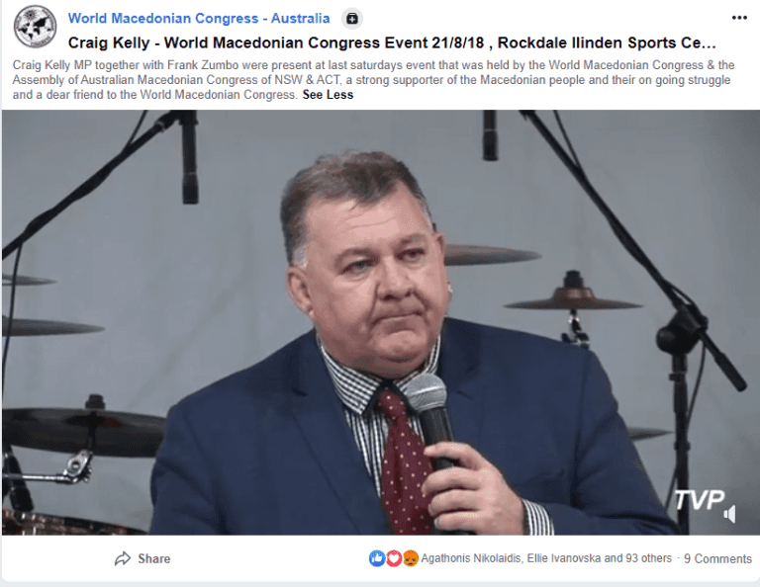Click the blue Like reaction icon
Image resolution: width=760 pixels, height=587 pixels.
[377, 558]
